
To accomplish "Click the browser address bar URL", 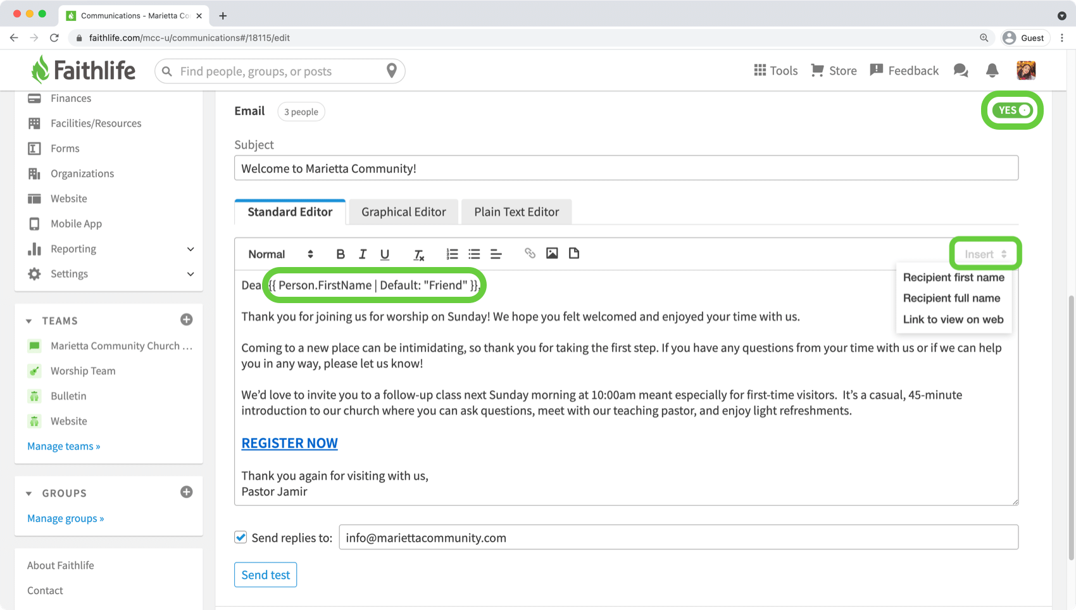I will [x=189, y=38].
